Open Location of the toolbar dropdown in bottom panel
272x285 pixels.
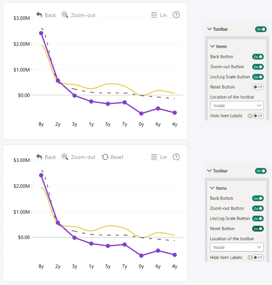click(237, 247)
